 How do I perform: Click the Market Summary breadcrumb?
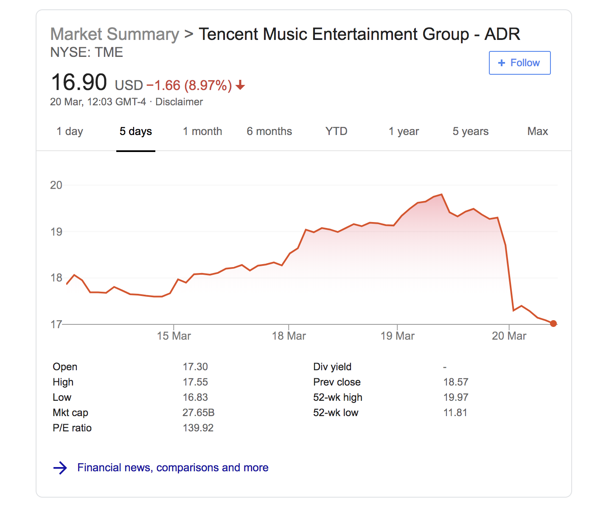tap(115, 34)
